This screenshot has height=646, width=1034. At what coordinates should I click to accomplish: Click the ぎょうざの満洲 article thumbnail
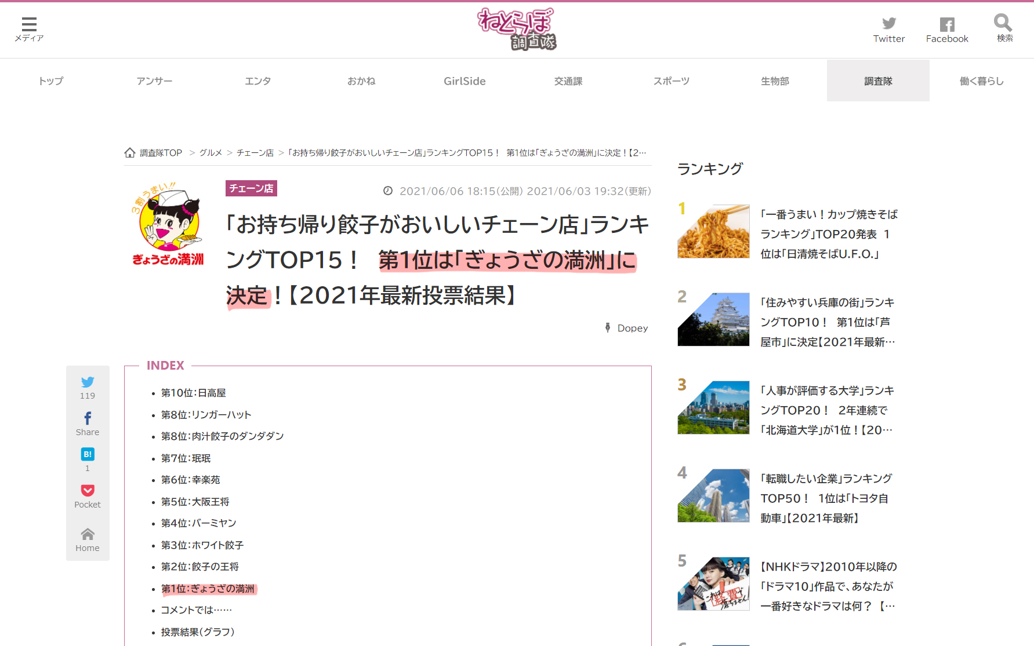coord(168,224)
